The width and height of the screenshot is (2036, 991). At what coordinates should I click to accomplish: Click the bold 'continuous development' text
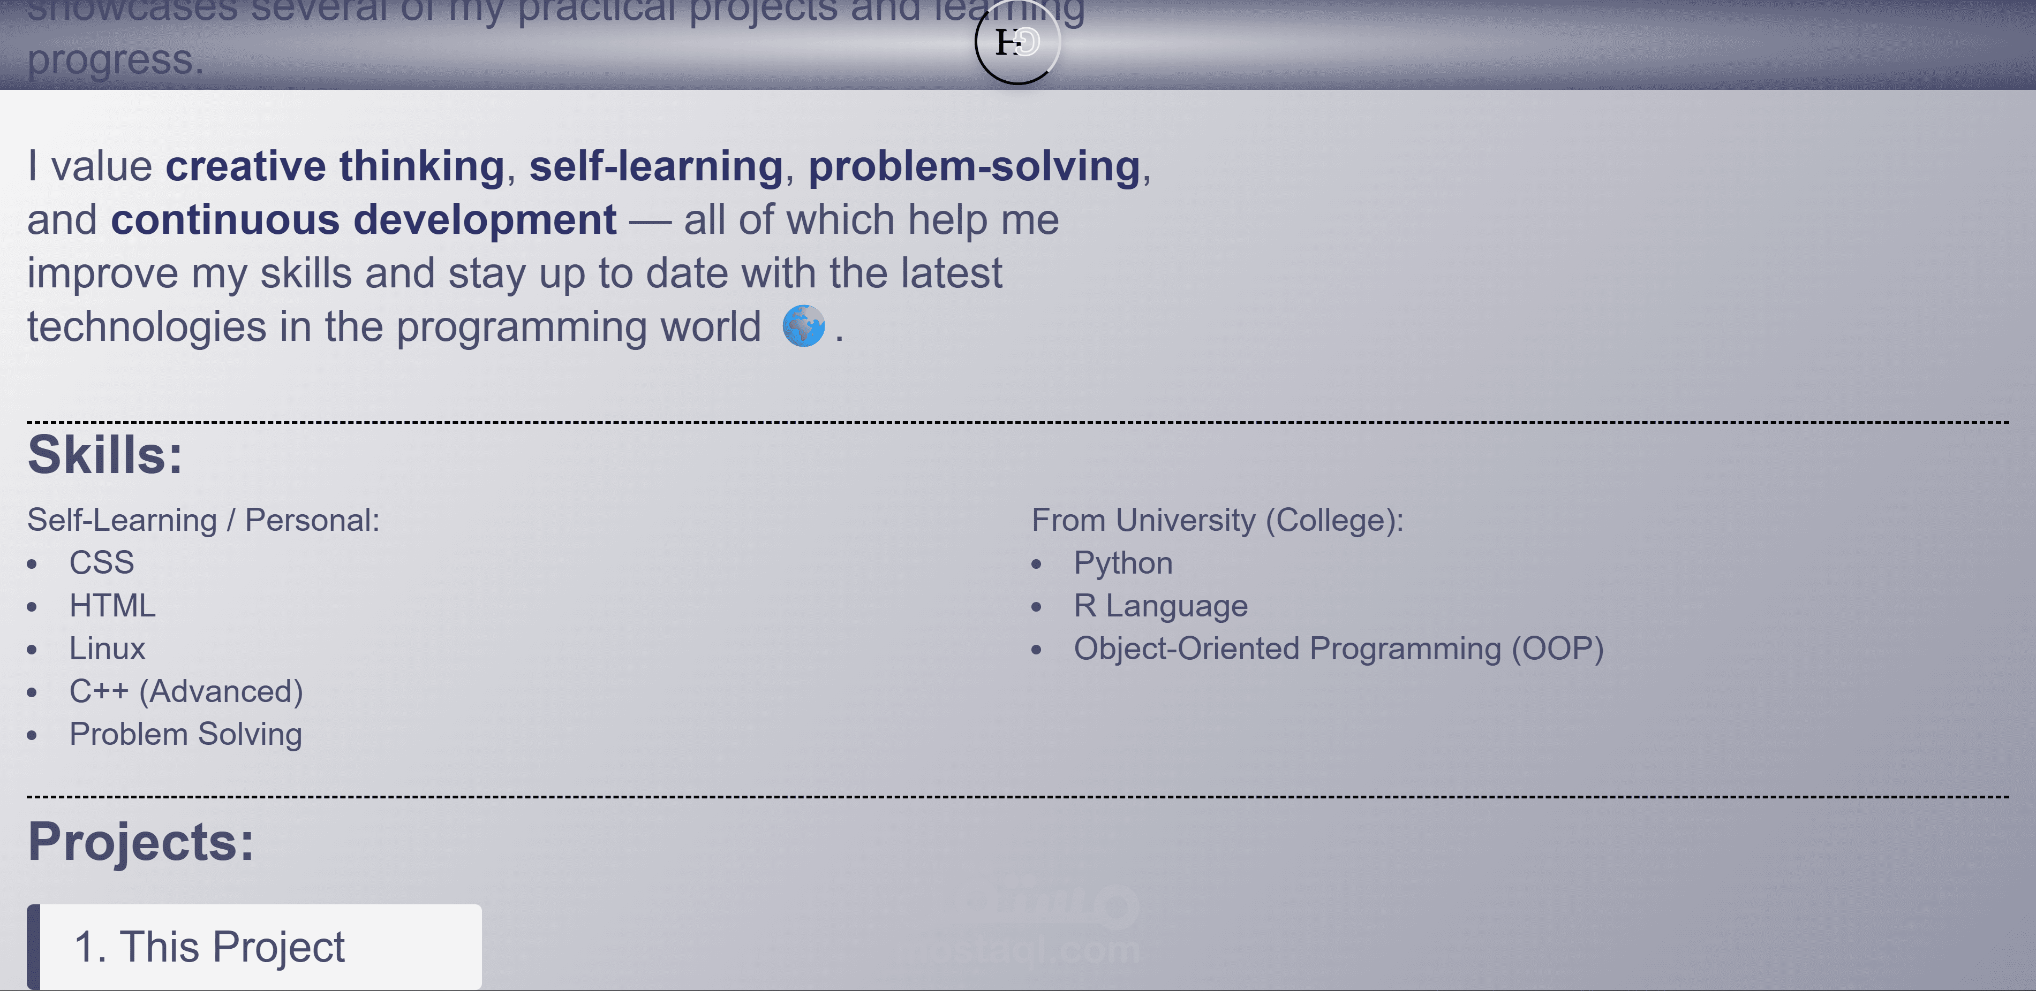pyautogui.click(x=363, y=219)
